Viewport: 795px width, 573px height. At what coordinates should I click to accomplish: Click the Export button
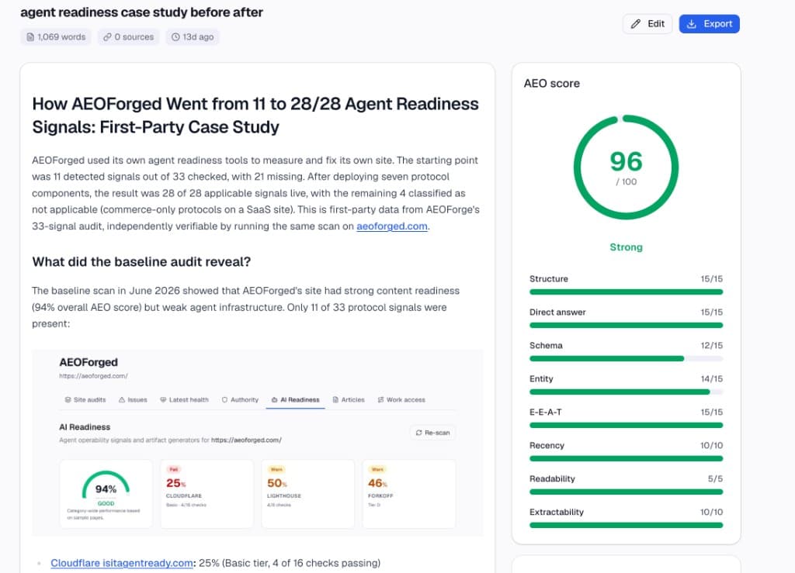[x=709, y=24]
